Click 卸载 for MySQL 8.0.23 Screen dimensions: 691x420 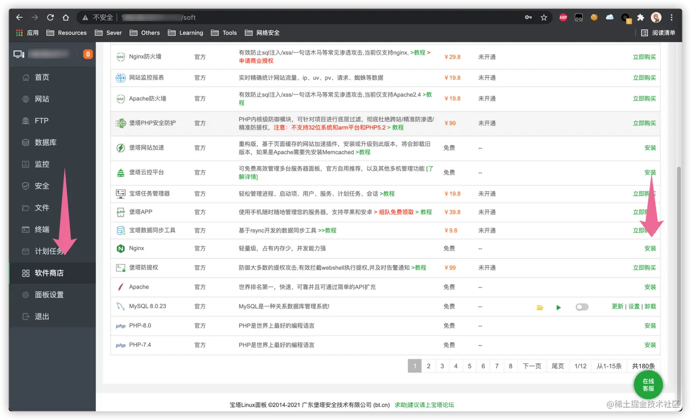(x=650, y=306)
